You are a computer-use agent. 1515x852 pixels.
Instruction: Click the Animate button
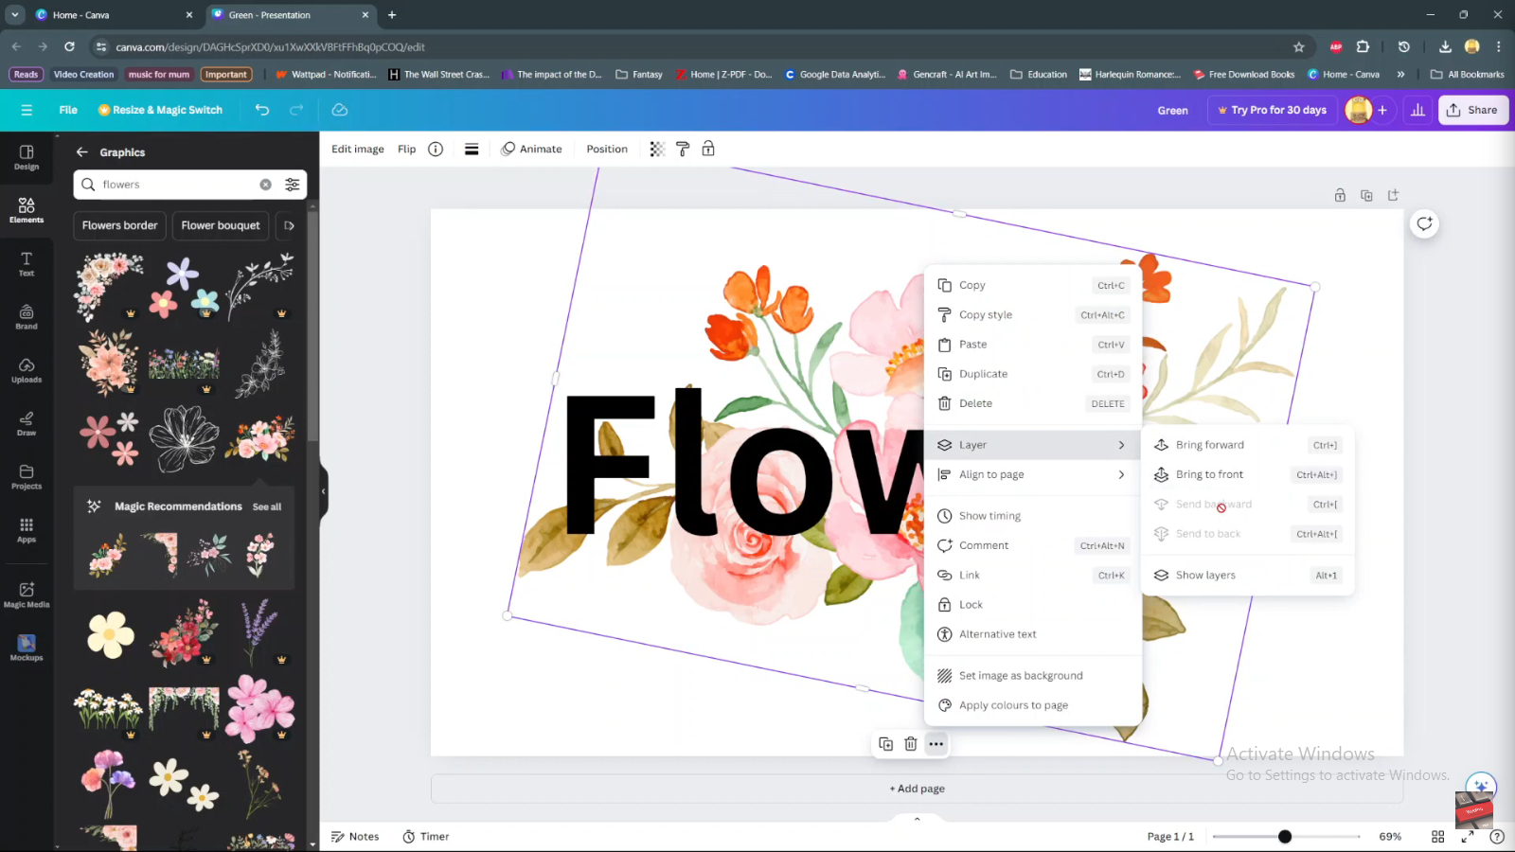[532, 149]
